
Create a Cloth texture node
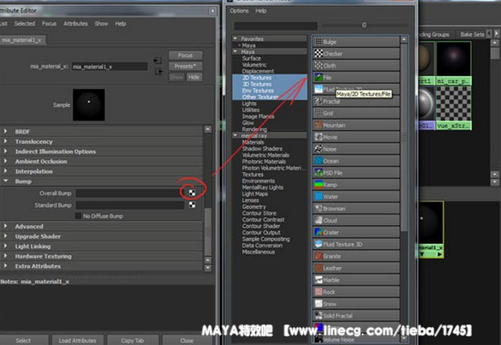click(356, 65)
